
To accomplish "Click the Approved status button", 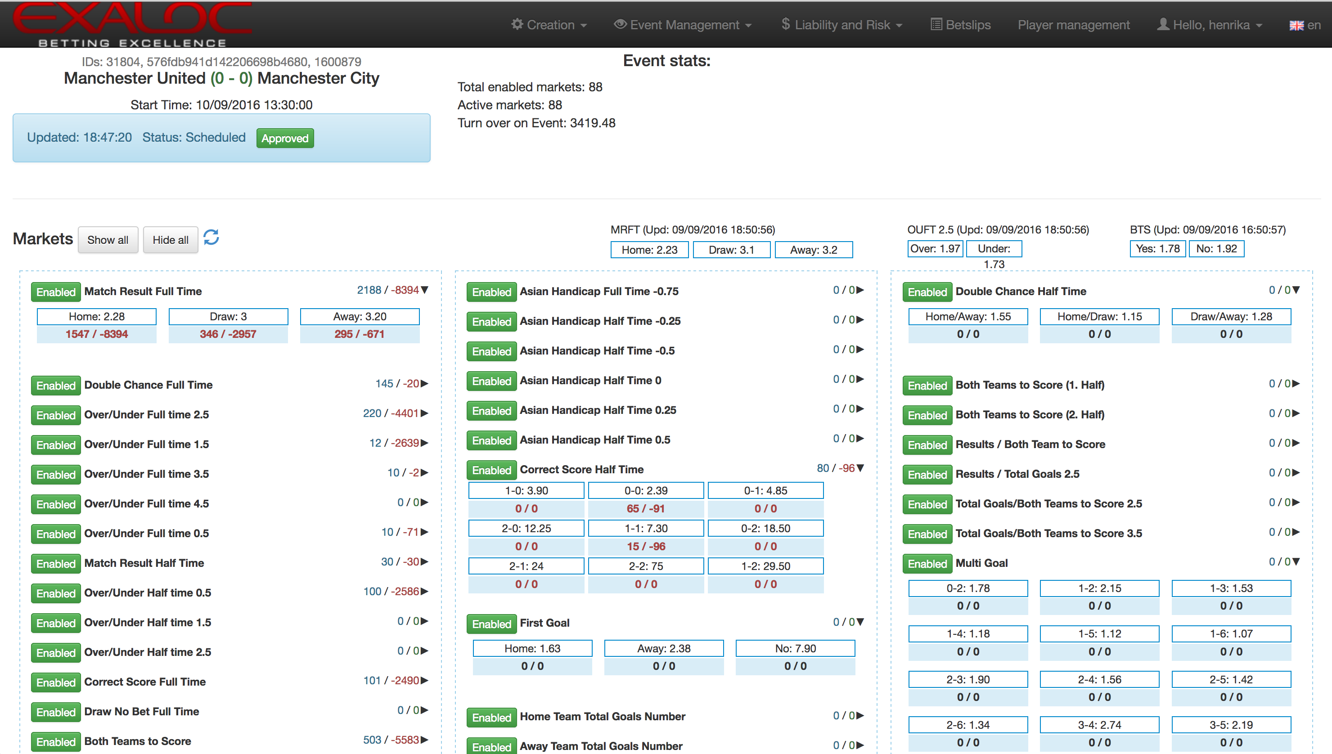I will pos(283,139).
